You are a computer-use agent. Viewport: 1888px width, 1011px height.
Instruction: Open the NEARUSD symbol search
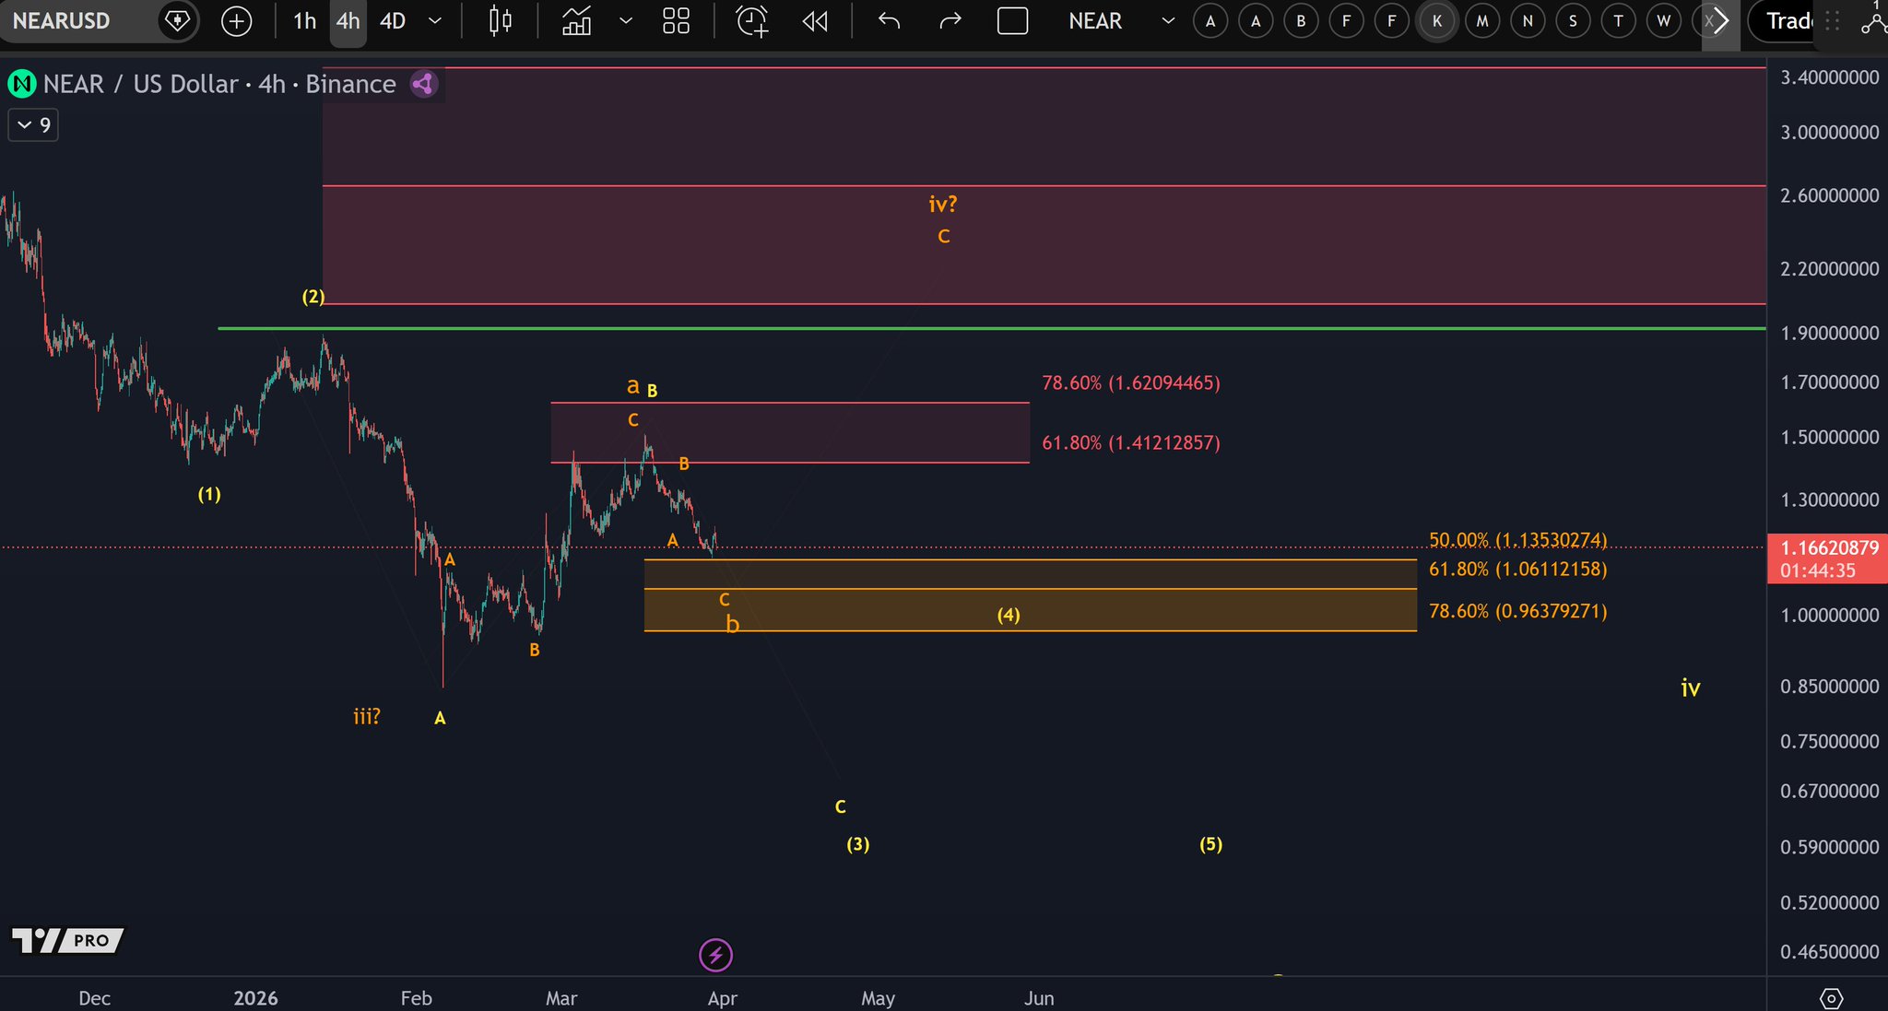(61, 20)
